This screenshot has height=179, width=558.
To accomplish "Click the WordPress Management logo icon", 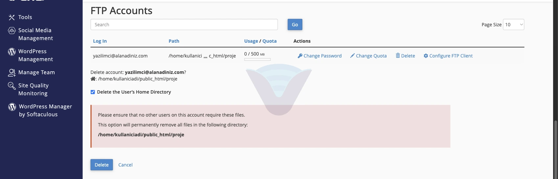I will coord(12,52).
